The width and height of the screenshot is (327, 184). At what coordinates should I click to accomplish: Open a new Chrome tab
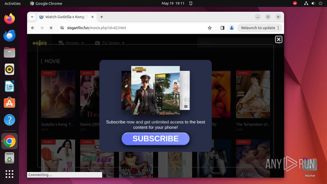(102, 17)
